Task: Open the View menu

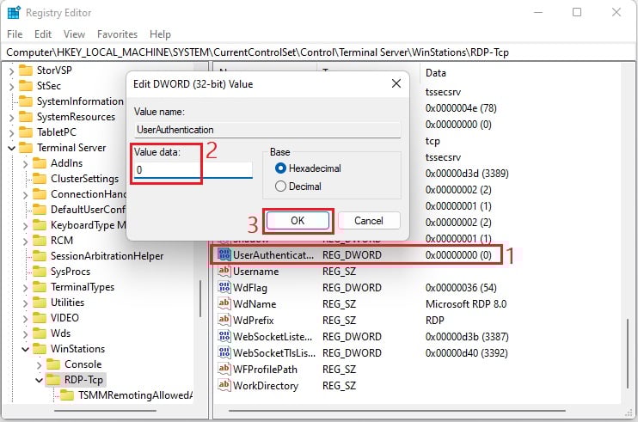Action: (74, 34)
